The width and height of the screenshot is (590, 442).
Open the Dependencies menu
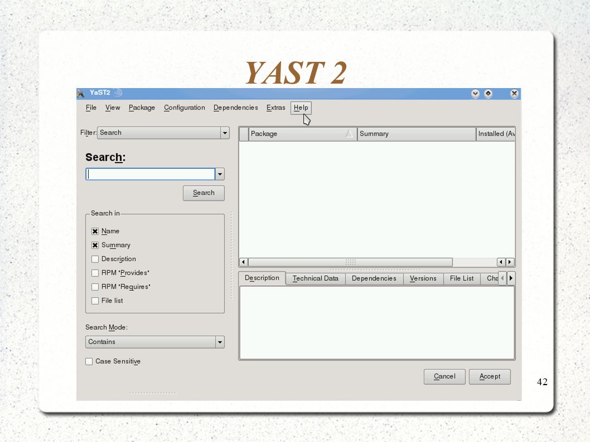pos(235,108)
